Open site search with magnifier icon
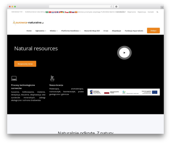Screen dimensions: 171x144 [x=157, y=12]
